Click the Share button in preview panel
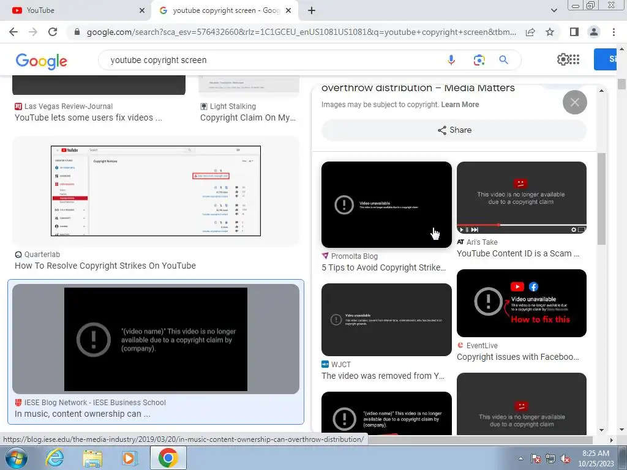627x470 pixels. click(x=454, y=130)
